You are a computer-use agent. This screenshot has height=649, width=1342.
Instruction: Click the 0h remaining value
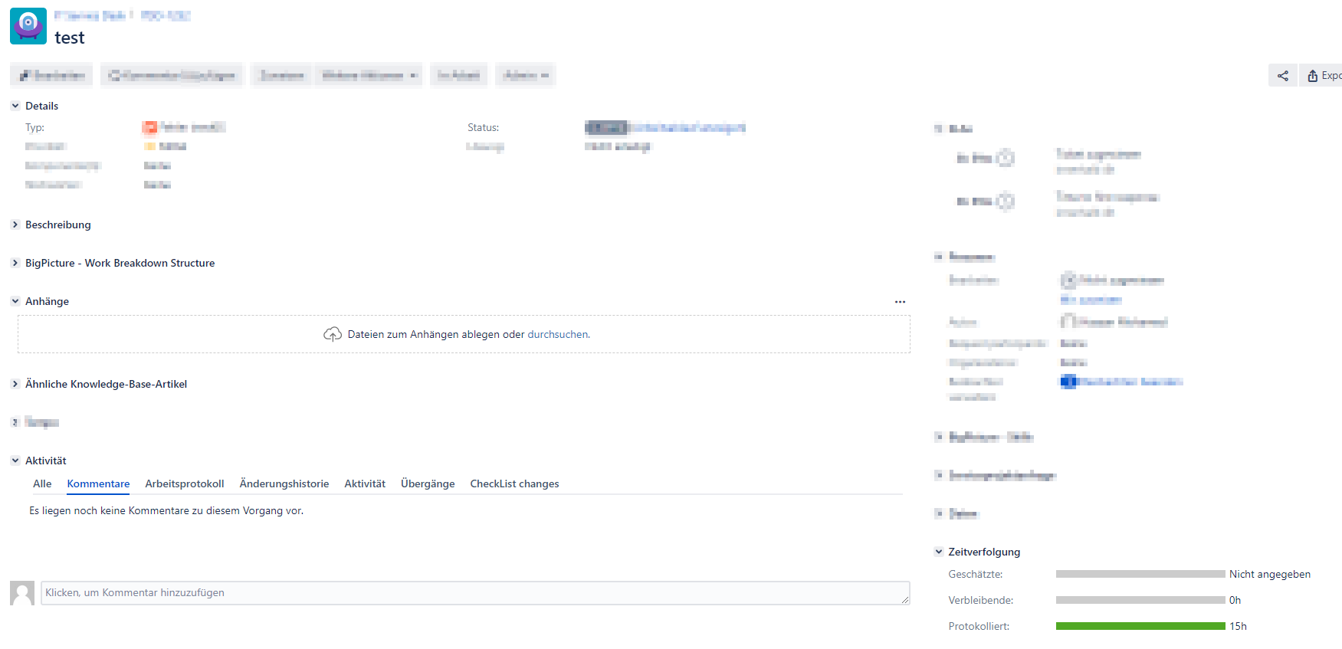(1235, 600)
